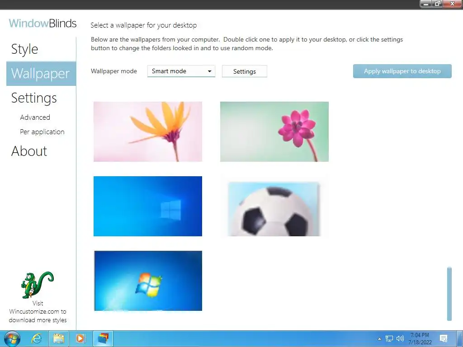Visit Wincustomize.com to download more styles
The width and height of the screenshot is (463, 347).
tap(38, 312)
